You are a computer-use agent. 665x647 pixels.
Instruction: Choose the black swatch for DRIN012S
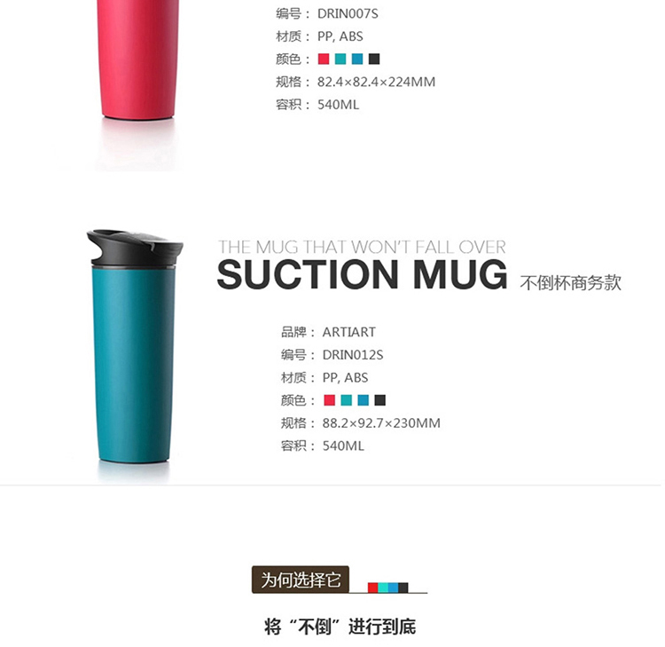click(x=380, y=400)
